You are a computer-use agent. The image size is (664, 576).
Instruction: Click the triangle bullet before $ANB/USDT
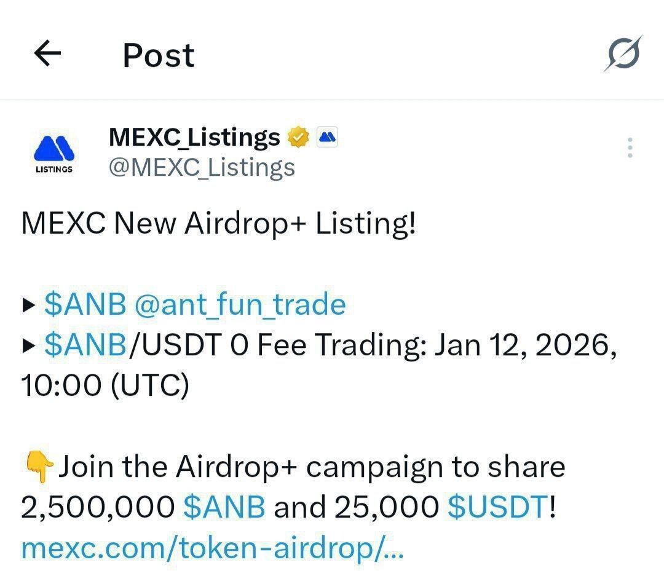(x=29, y=347)
